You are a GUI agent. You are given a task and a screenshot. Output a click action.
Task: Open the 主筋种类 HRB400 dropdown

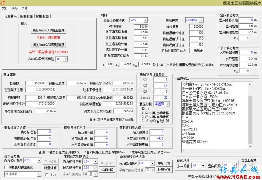click(x=201, y=20)
